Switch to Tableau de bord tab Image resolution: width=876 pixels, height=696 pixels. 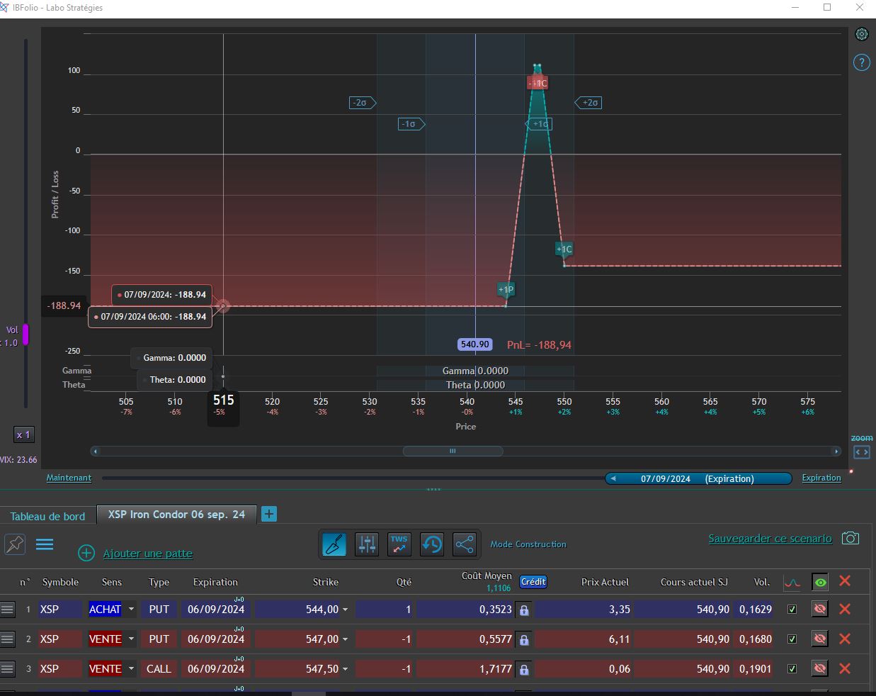47,516
